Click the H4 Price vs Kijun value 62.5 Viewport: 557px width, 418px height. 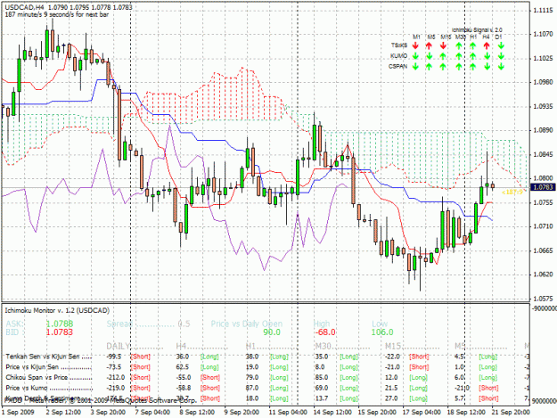pyautogui.click(x=183, y=367)
